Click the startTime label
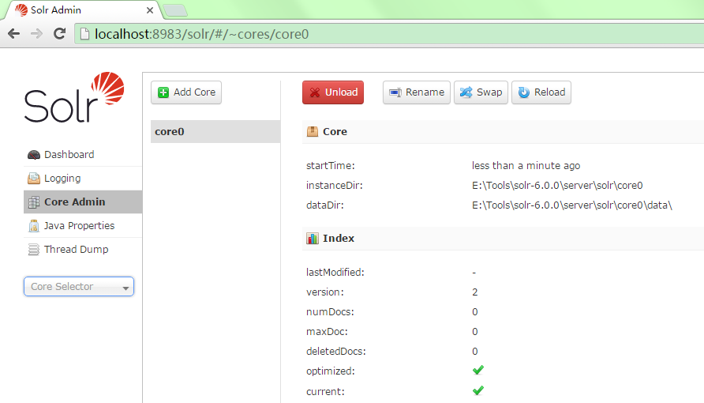Viewport: 704px width, 403px height. (x=331, y=166)
